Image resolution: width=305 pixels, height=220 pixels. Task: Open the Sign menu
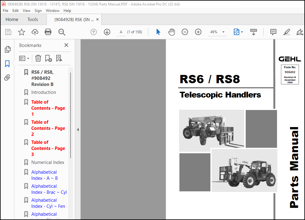[x=38, y=11]
